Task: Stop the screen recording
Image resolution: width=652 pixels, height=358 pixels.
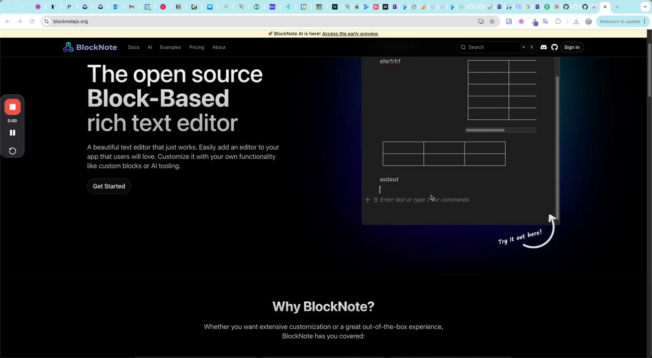Action: 12,107
